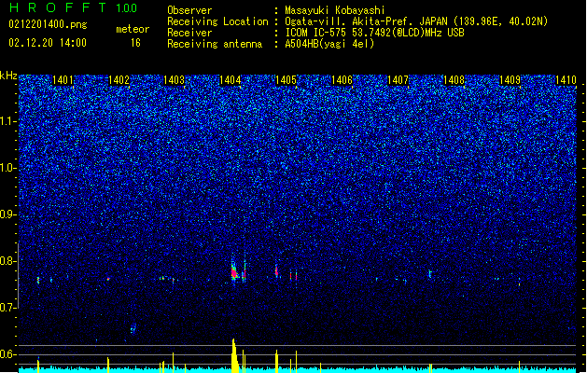Image resolution: width=587 pixels, height=373 pixels.
Task: Click time marker 1409
Action: [x=510, y=80]
